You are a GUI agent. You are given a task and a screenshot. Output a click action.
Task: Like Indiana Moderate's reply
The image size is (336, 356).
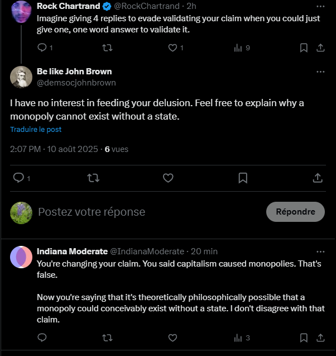(x=172, y=338)
